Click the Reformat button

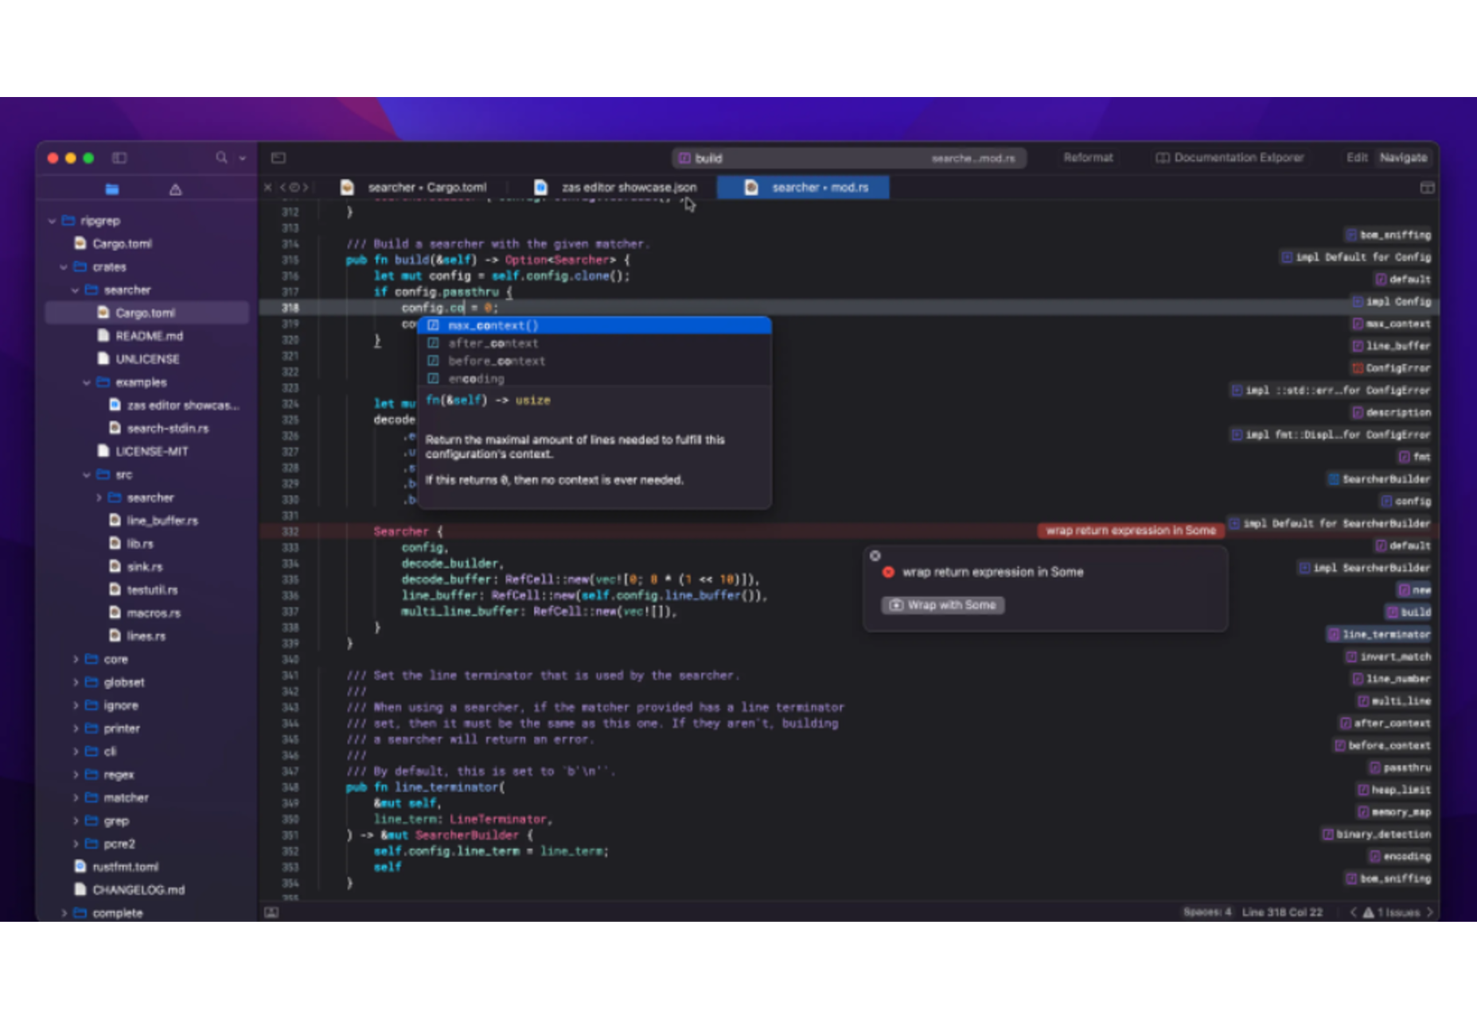1088,157
